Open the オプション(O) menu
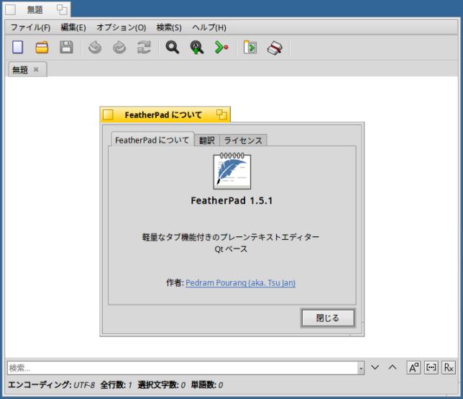This screenshot has height=399, width=463. [x=121, y=27]
